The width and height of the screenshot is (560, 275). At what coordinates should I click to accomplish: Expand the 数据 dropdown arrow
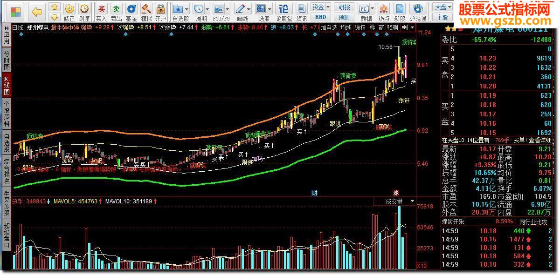373,9
